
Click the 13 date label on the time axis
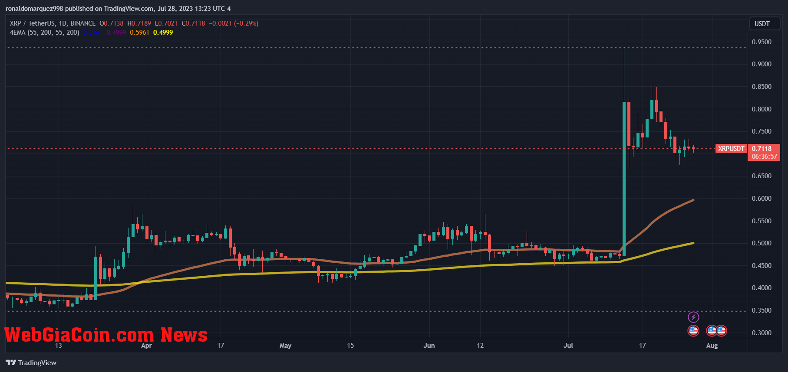[58, 346]
